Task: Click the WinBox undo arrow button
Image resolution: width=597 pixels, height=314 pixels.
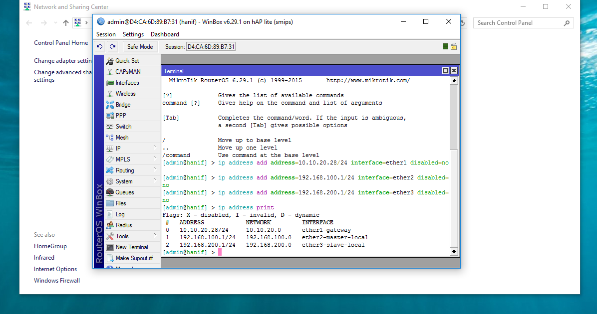Action: click(x=100, y=47)
